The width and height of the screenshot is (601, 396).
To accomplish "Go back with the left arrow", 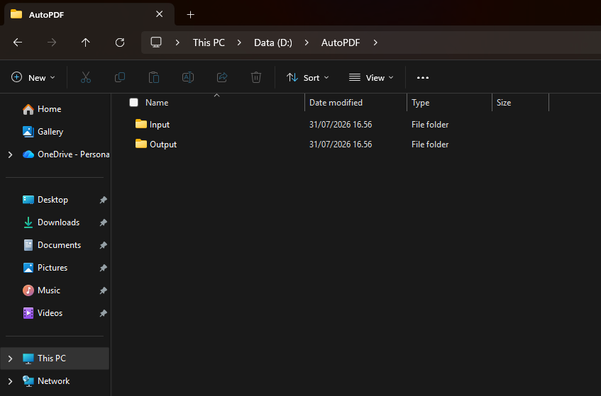I will tap(18, 43).
